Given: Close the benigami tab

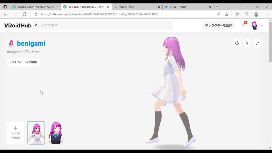Looking at the screenshot, I should point(108,7).
